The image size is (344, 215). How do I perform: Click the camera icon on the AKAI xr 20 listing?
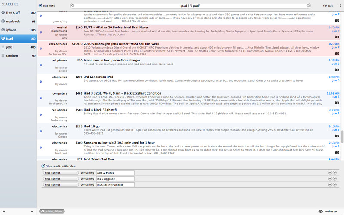coord(337,37)
